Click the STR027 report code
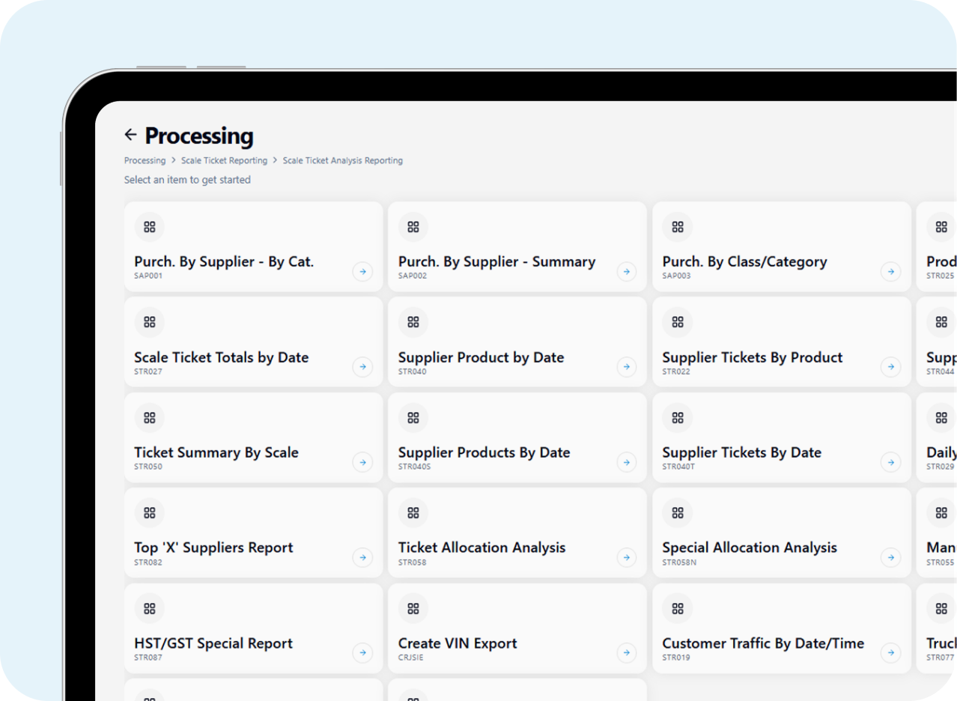Image resolution: width=957 pixels, height=701 pixels. click(x=148, y=371)
